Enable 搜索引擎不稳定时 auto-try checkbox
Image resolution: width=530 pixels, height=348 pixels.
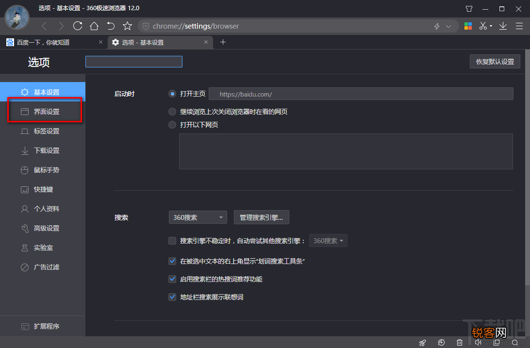pos(172,241)
